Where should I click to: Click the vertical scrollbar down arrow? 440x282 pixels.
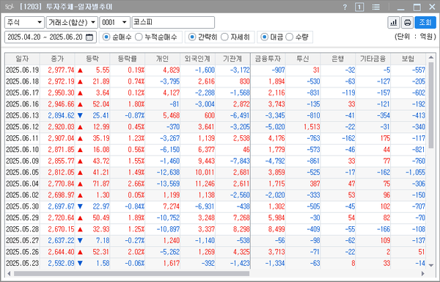[431, 265]
